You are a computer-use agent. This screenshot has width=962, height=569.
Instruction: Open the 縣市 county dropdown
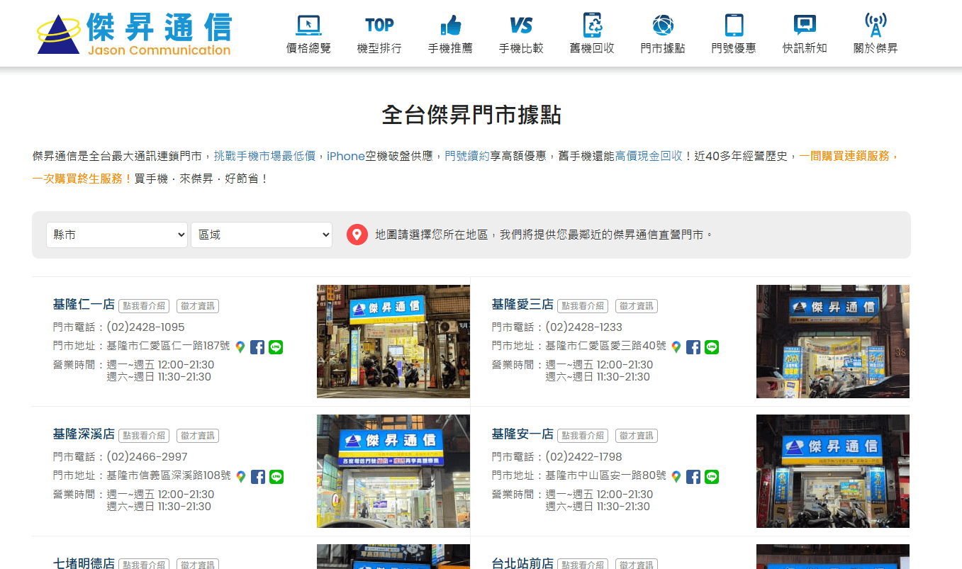click(x=116, y=234)
